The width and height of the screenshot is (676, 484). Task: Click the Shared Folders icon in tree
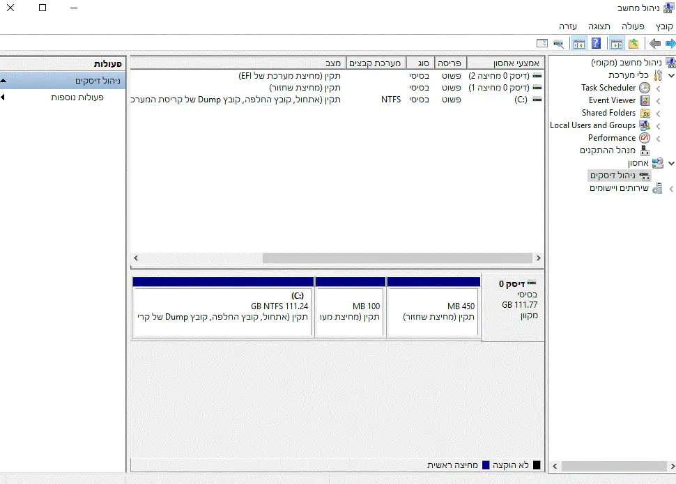(x=645, y=113)
